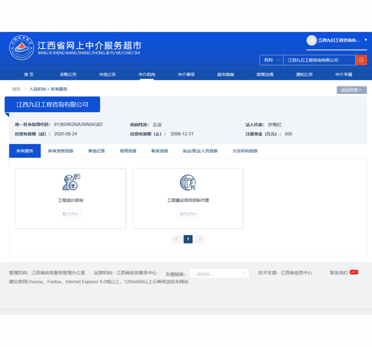Switch to the 信用信息 tab

pyautogui.click(x=128, y=151)
